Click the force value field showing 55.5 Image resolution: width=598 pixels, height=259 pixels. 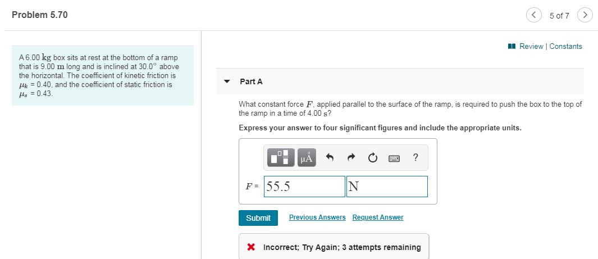[x=304, y=187]
